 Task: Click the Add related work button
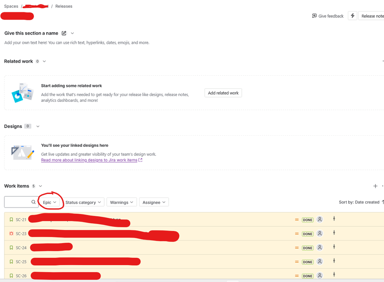coord(223,93)
